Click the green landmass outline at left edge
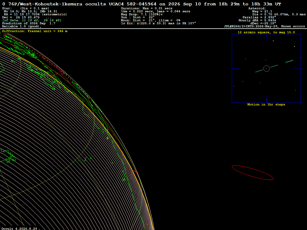The image size is (307, 230). pos(8,156)
